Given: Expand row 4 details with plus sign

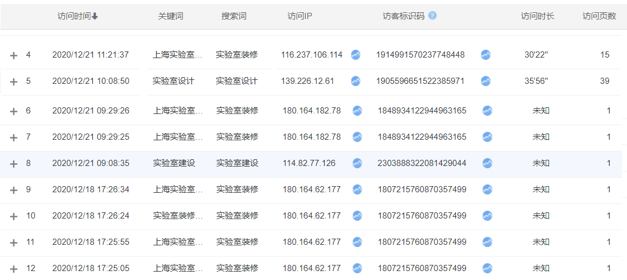Looking at the screenshot, I should [x=14, y=55].
